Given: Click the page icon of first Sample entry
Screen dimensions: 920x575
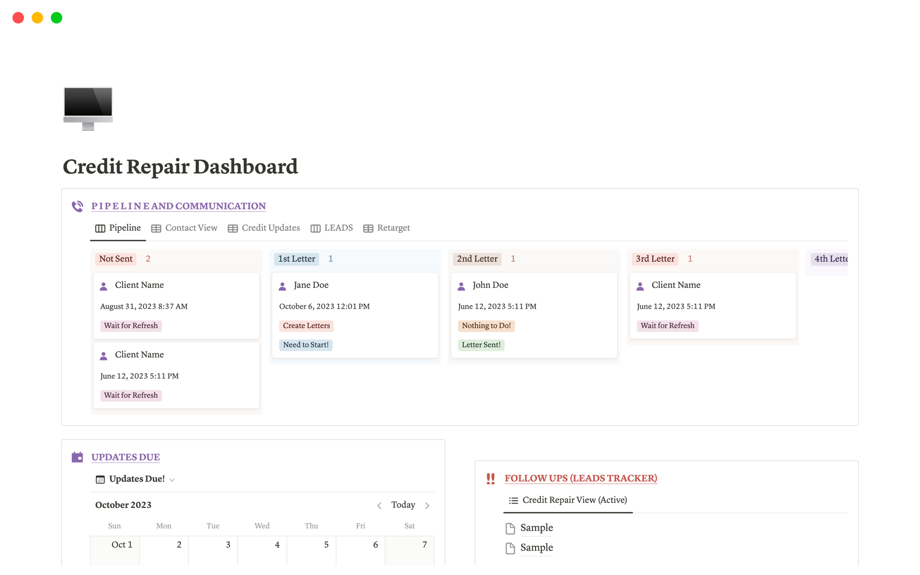Looking at the screenshot, I should coord(510,529).
